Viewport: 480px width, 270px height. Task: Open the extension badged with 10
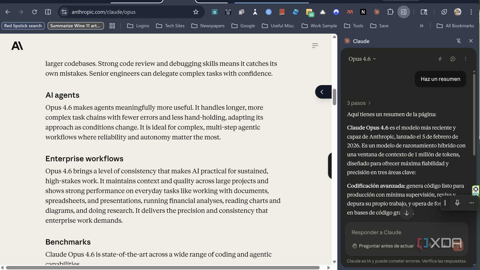click(310, 13)
